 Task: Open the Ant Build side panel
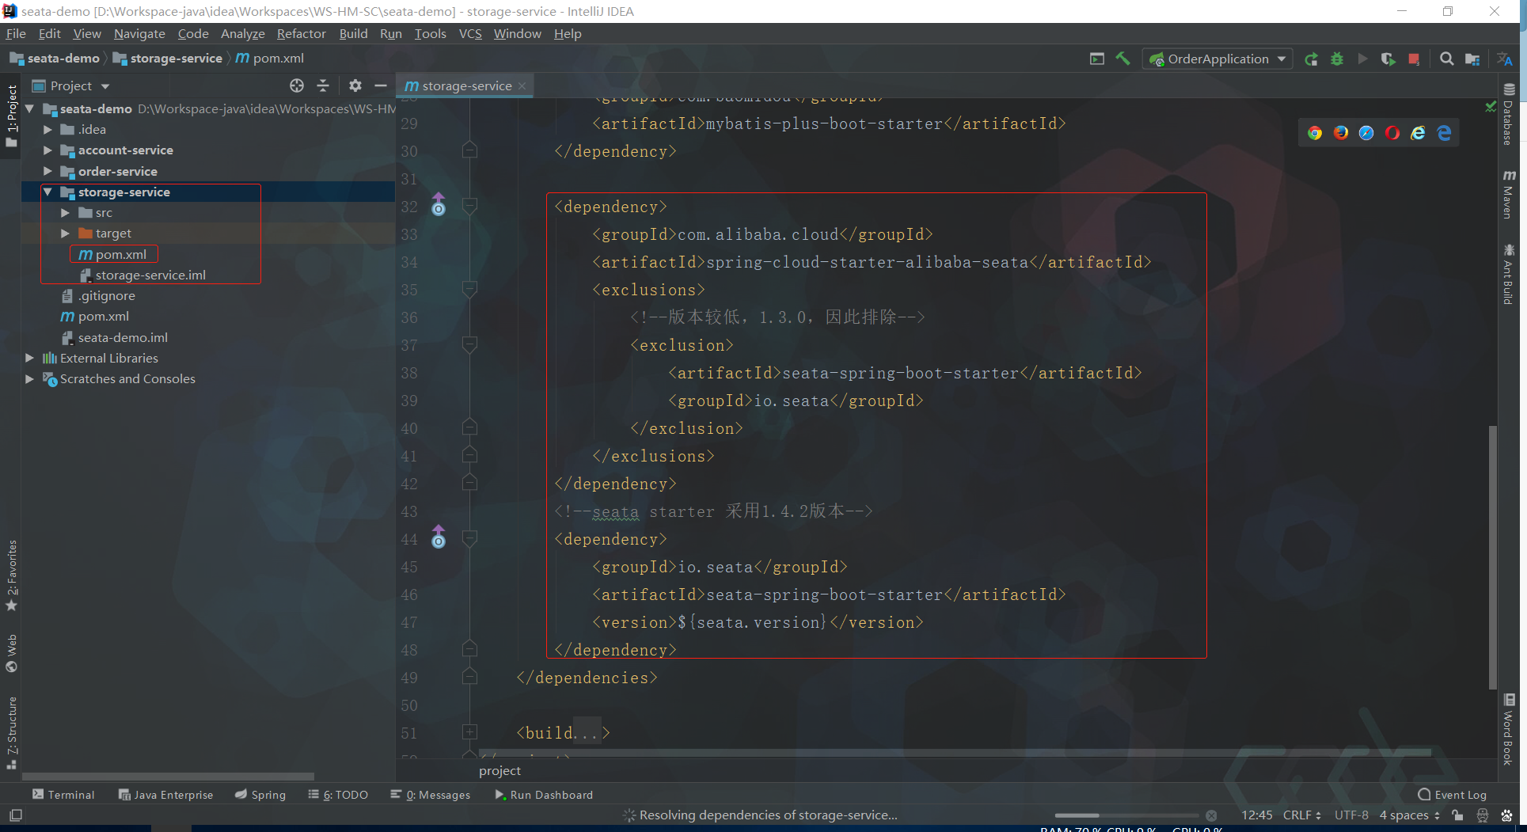point(1509,274)
